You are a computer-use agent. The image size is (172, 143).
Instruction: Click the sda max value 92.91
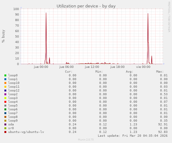point(163,124)
